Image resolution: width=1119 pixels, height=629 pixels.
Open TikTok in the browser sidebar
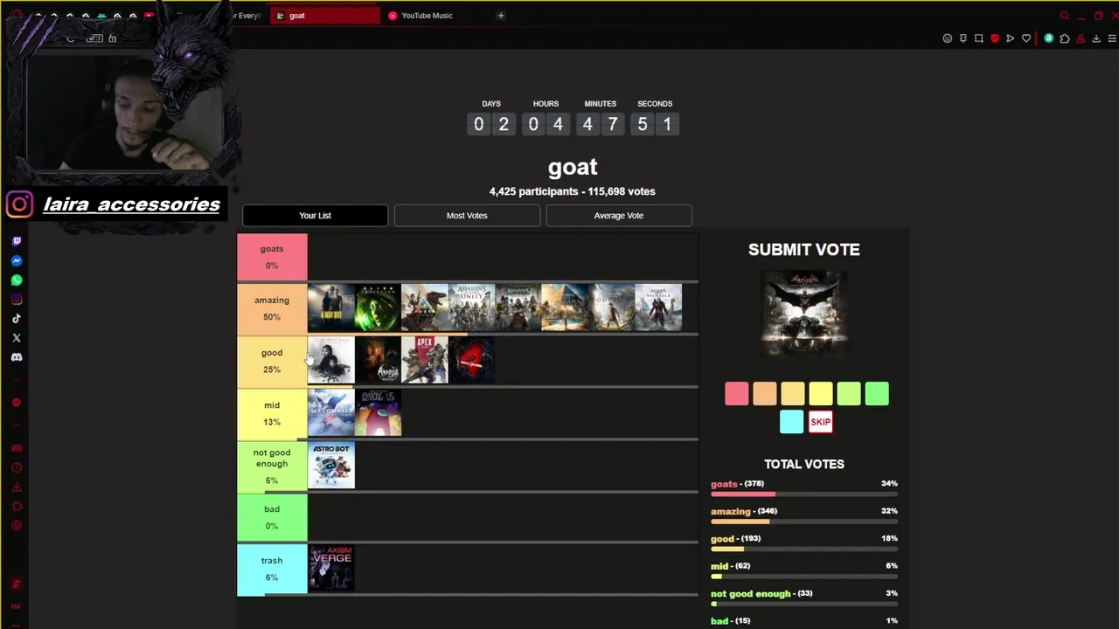(x=17, y=319)
